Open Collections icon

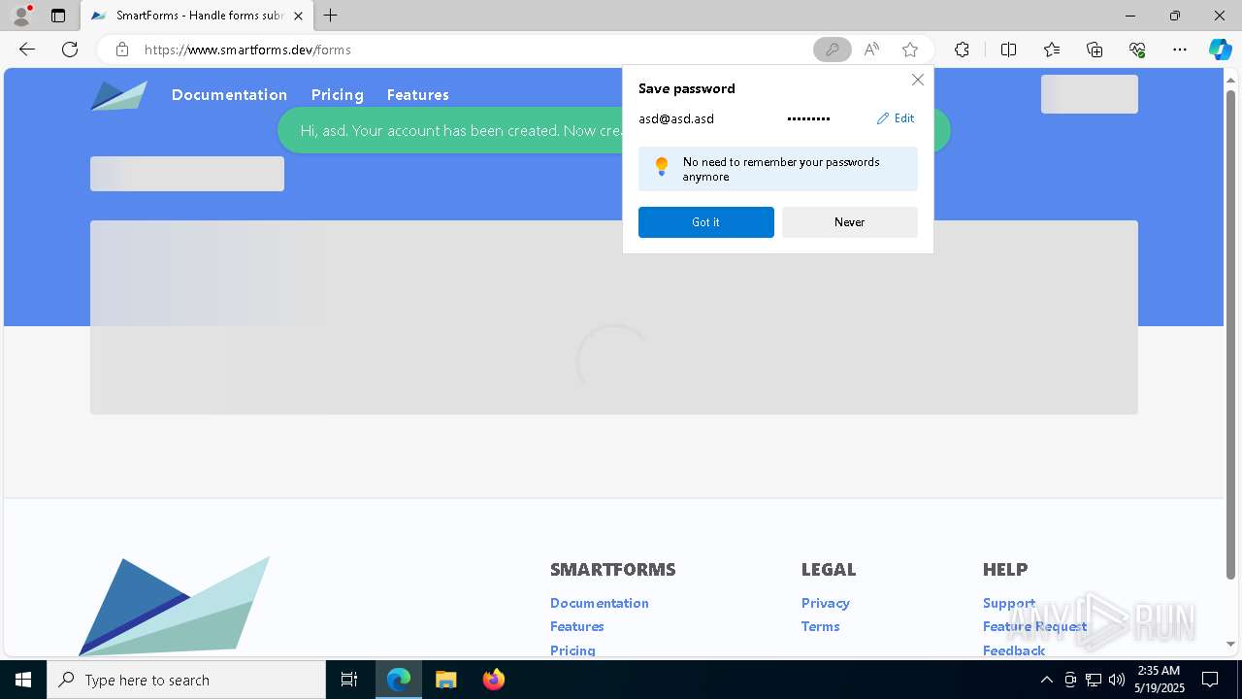click(x=1095, y=50)
